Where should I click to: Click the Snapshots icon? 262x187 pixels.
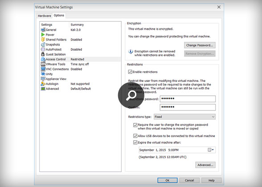pyautogui.click(x=43, y=45)
